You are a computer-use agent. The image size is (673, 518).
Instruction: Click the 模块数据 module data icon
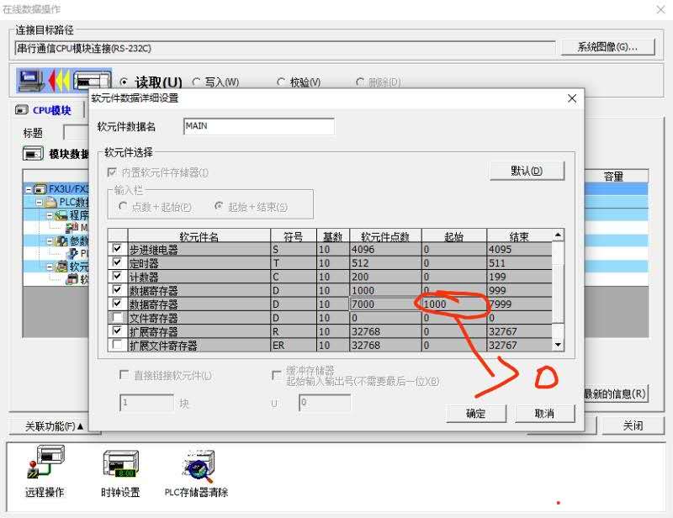(33, 154)
